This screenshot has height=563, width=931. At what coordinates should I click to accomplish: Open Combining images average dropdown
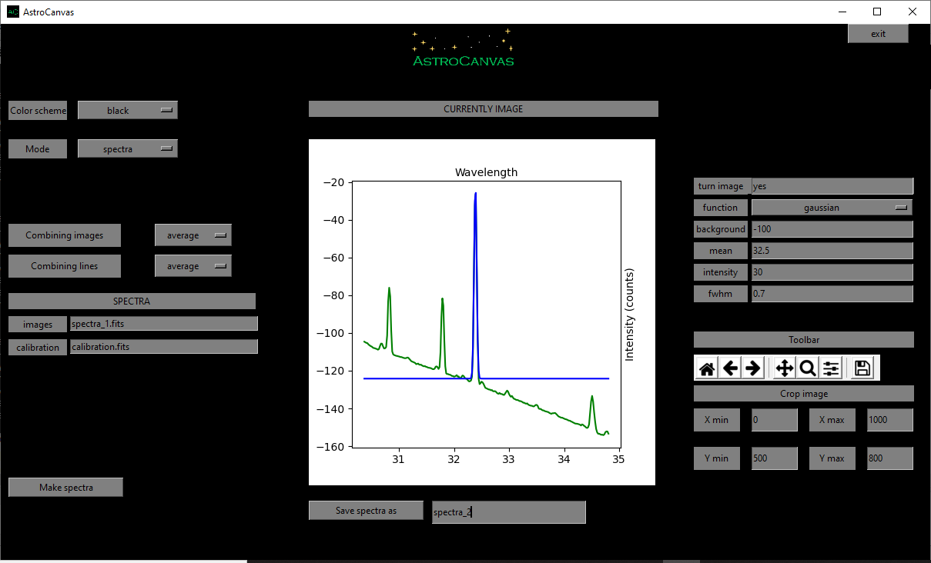click(x=193, y=235)
